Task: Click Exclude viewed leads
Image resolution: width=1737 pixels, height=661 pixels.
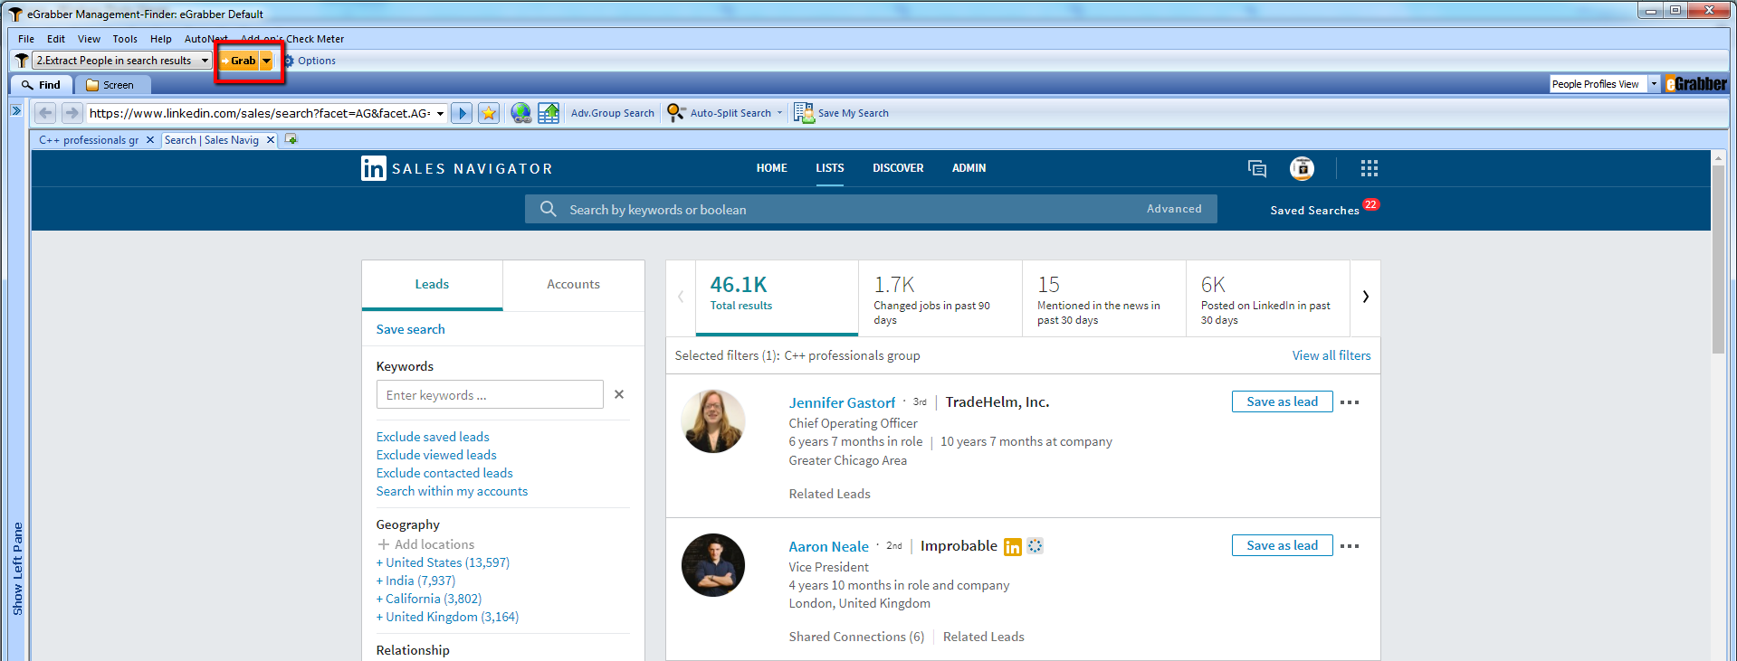Action: (x=436, y=455)
